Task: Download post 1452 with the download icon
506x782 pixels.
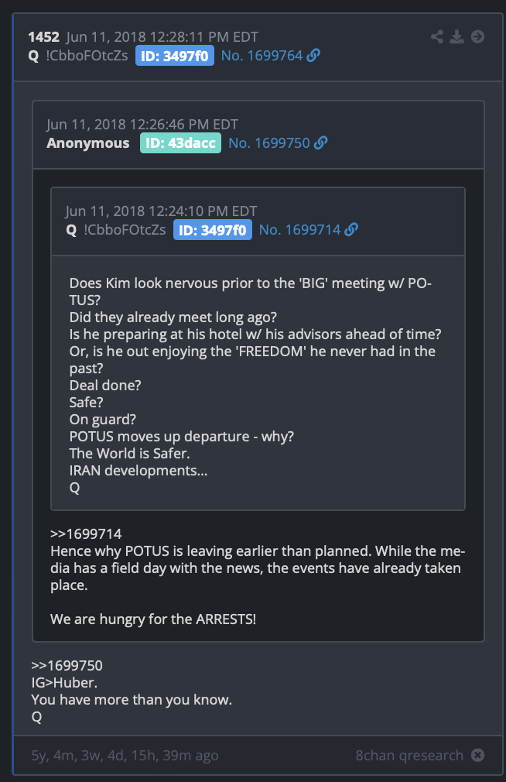Action: coord(456,36)
